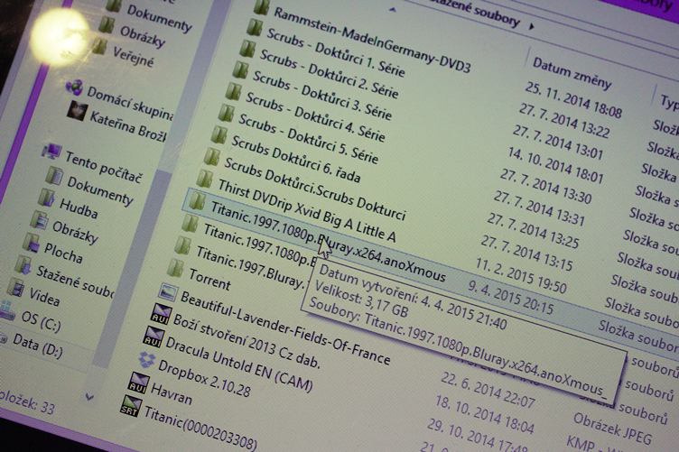This screenshot has height=452, width=679.
Task: Select file name Dracula Untold EN (CAM)
Action: pyautogui.click(x=238, y=364)
